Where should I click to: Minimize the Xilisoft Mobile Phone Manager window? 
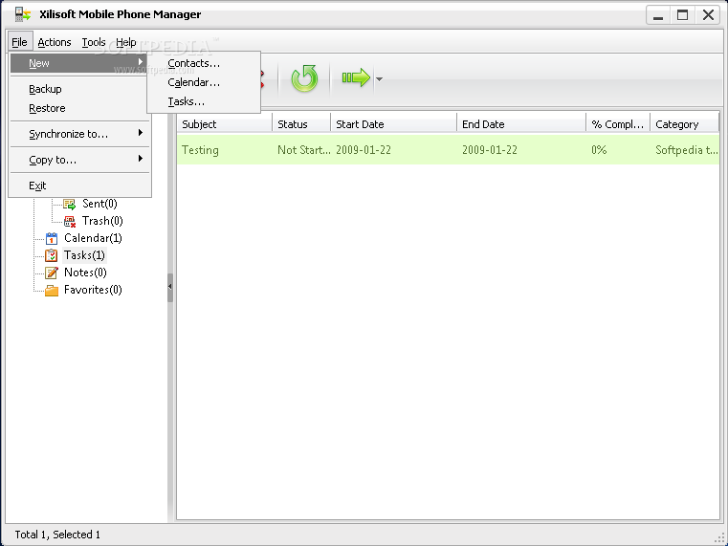(658, 15)
